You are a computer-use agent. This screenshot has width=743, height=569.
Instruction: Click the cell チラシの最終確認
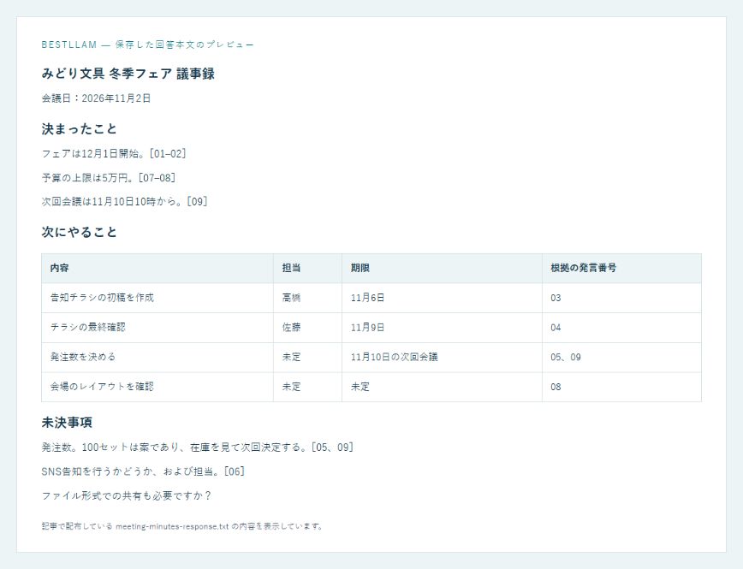[x=158, y=328]
